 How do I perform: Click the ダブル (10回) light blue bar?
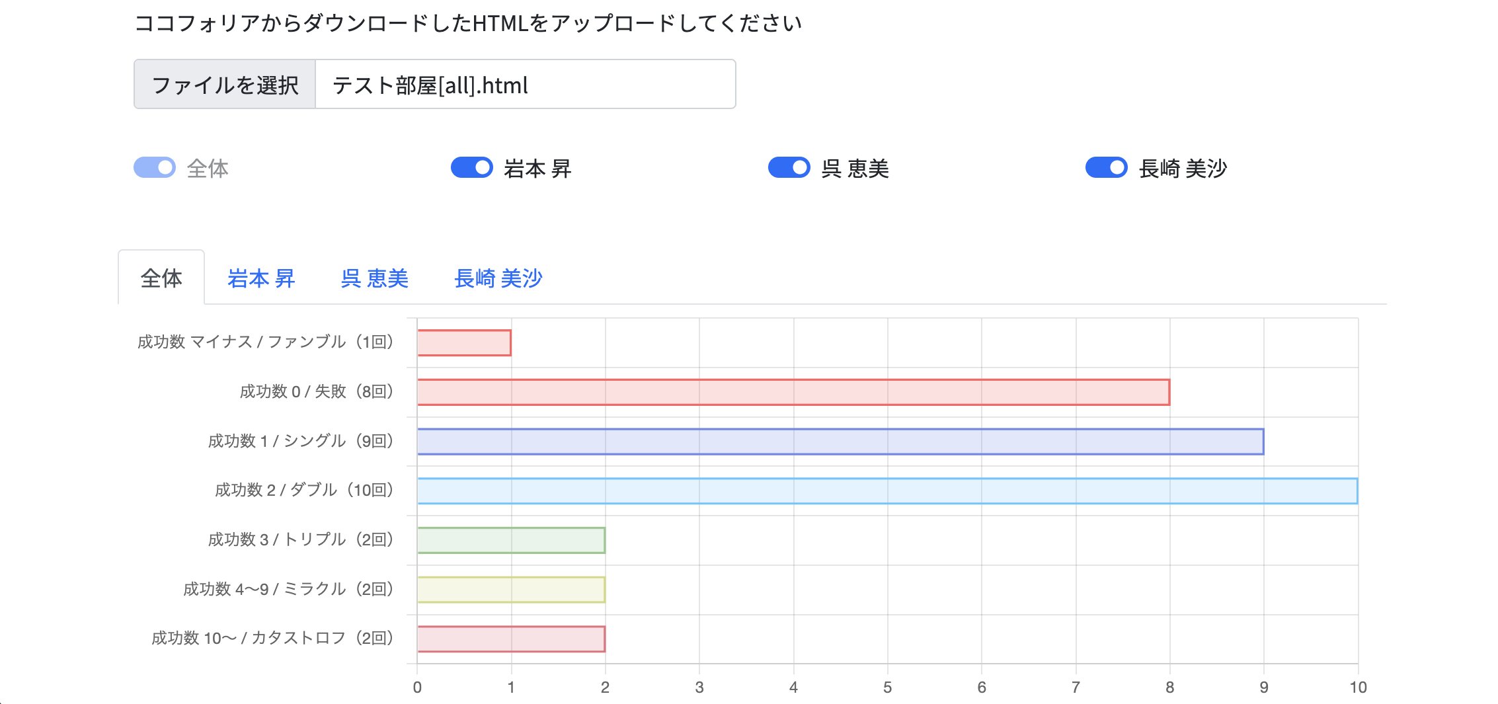tap(887, 491)
